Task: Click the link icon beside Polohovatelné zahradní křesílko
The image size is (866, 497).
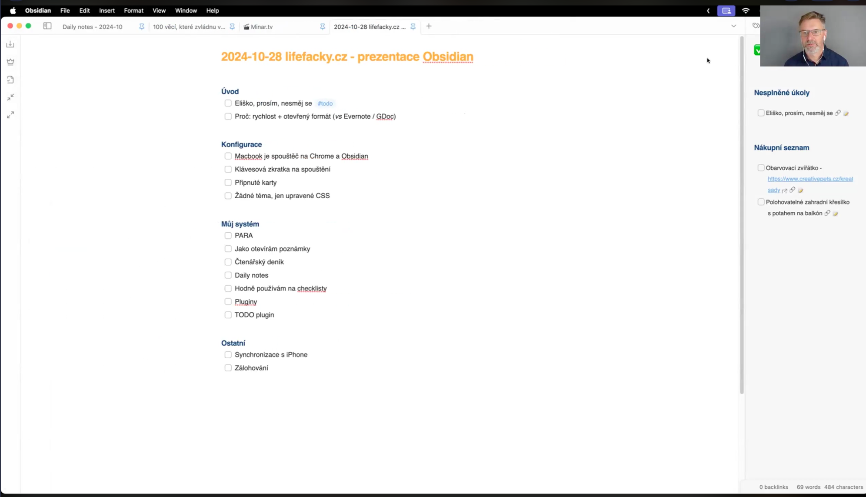Action: pyautogui.click(x=827, y=213)
